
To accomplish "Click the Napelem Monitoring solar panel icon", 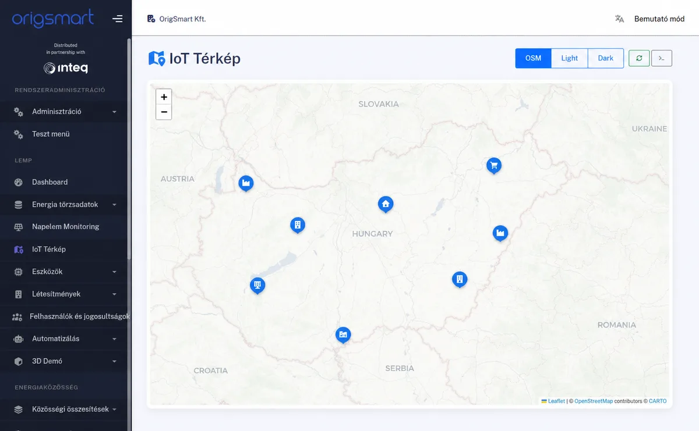I will [19, 227].
